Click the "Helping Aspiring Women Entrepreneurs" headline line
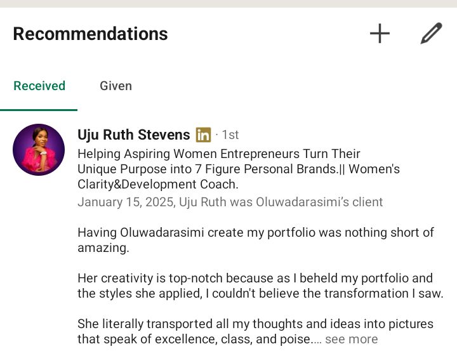Screen dimensions: 457x356 coord(218,154)
